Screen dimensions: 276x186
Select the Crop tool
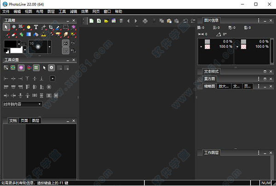pos(51,27)
